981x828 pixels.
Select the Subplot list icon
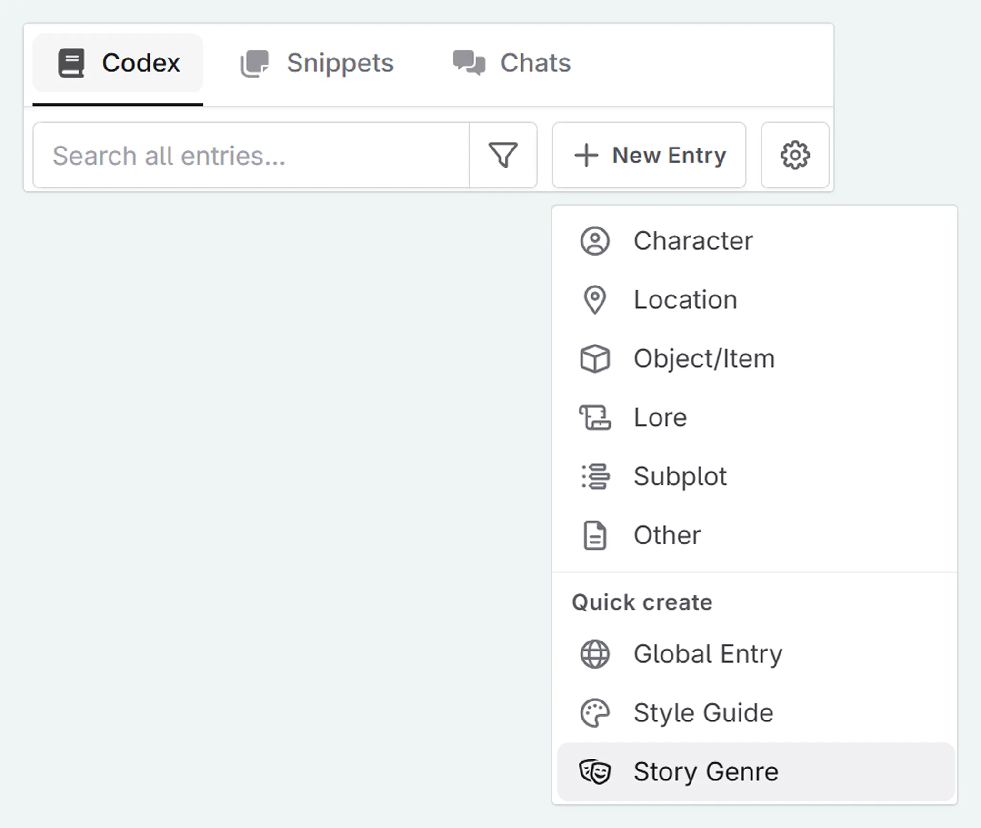coord(595,476)
